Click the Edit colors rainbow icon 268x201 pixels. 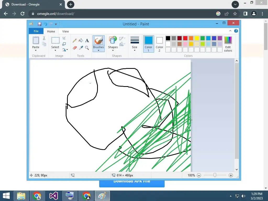[228, 40]
